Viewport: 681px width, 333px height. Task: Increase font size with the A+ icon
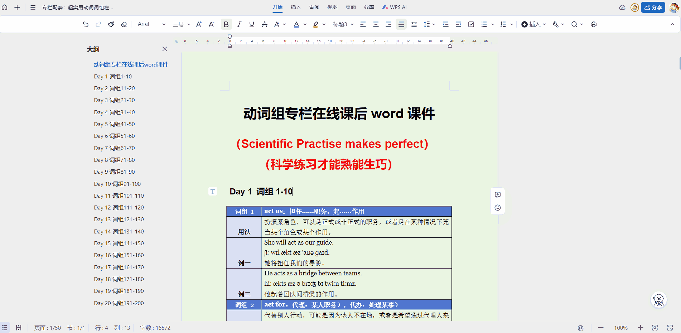click(x=199, y=24)
